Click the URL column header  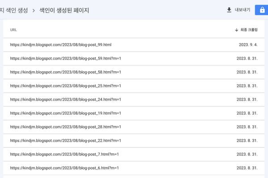(x=13, y=30)
